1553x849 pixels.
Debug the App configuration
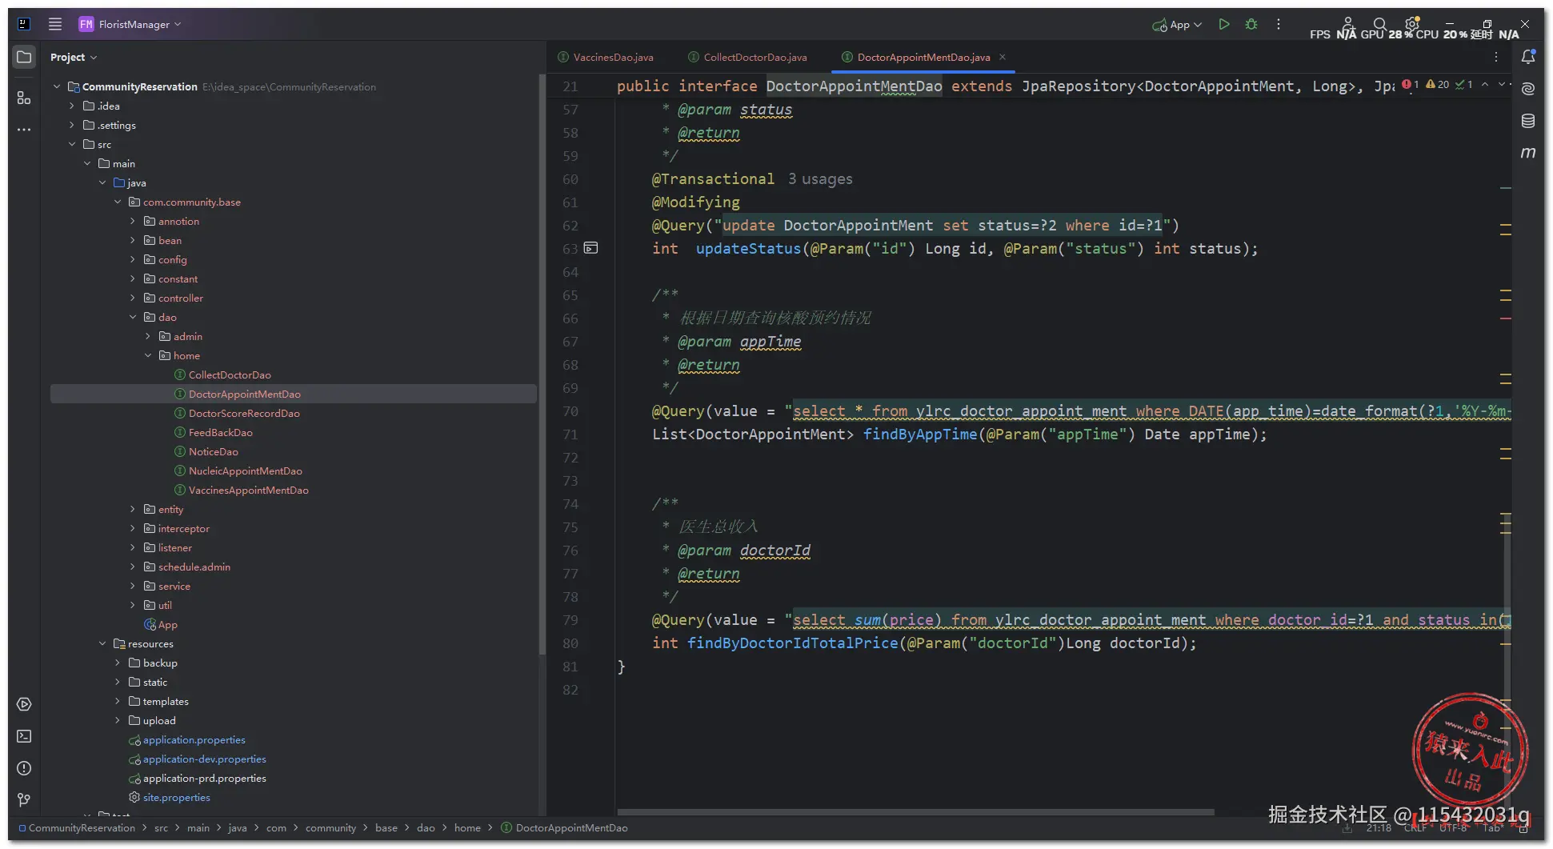(x=1251, y=24)
